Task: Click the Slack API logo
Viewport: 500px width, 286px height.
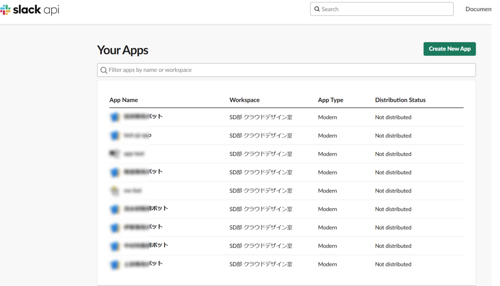Action: click(x=30, y=10)
